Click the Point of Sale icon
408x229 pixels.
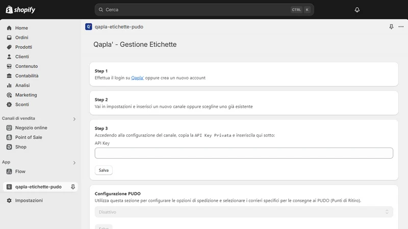[9, 137]
